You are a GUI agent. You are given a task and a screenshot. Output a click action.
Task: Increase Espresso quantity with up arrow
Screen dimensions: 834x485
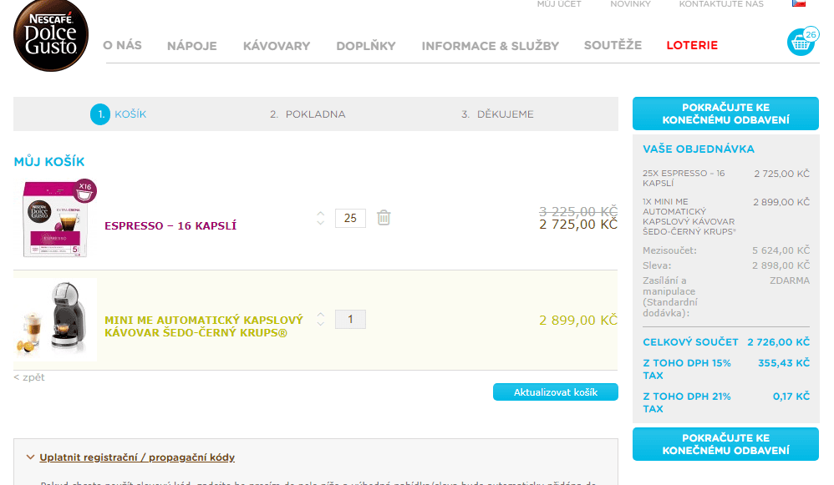pyautogui.click(x=320, y=214)
